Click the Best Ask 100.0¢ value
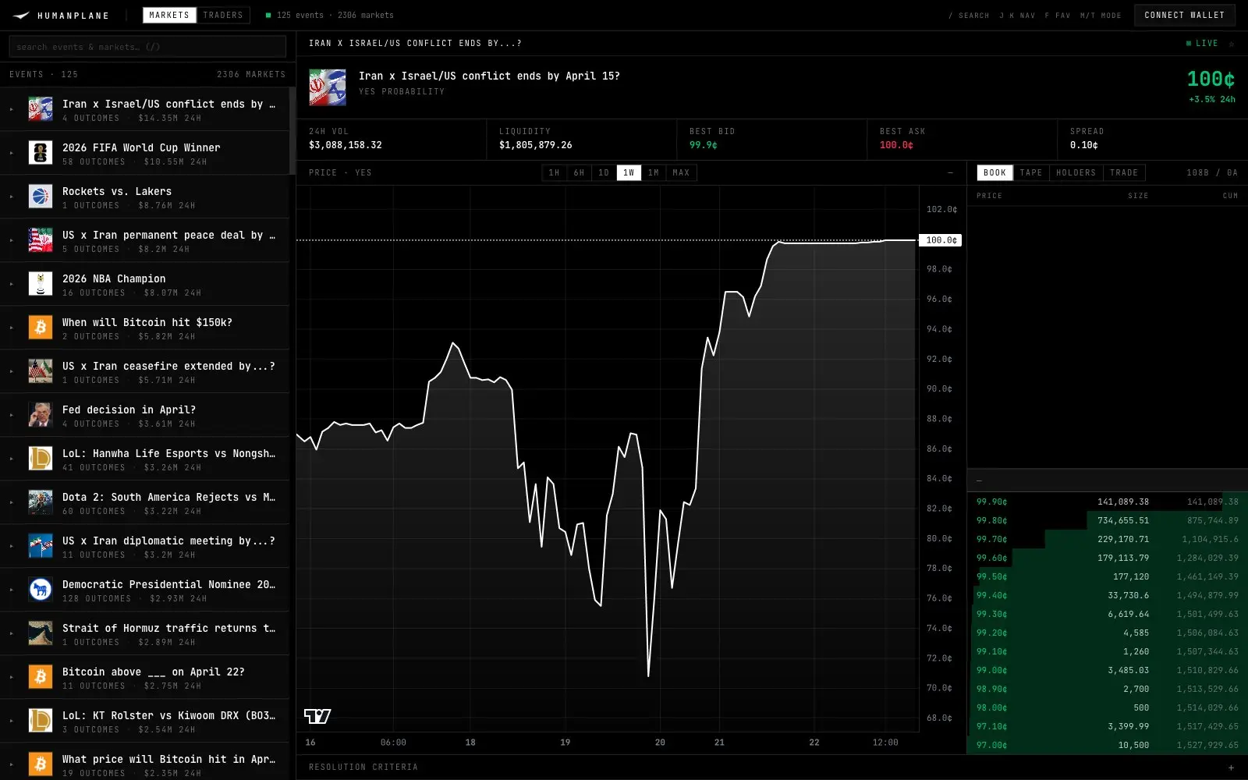 coord(896,145)
